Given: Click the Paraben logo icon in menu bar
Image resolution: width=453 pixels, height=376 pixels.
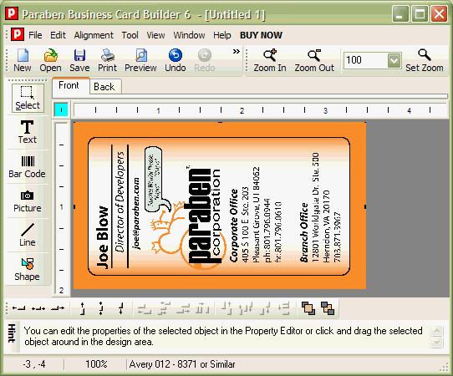Looking at the screenshot, I should [x=18, y=35].
